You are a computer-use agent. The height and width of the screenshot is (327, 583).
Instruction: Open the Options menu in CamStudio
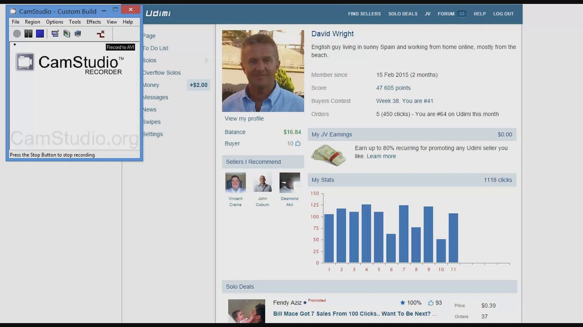(x=55, y=22)
